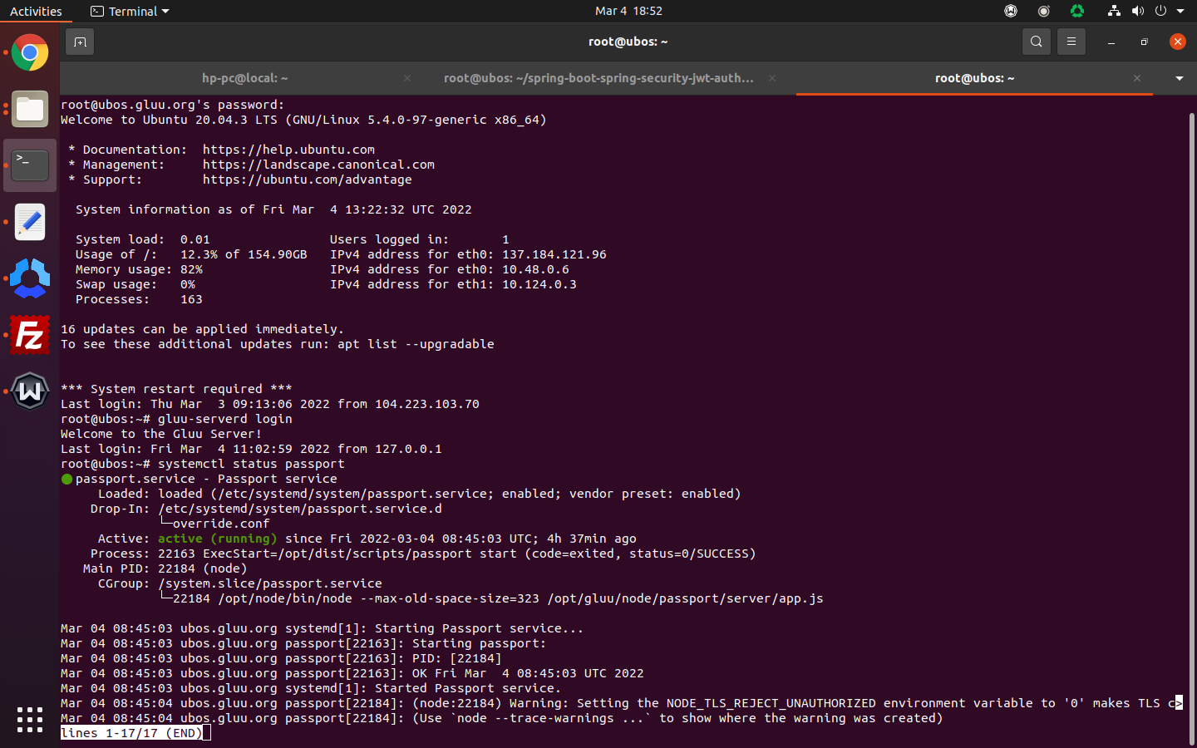Click the circular recording indicator in top bar
This screenshot has height=748, width=1197.
click(x=1044, y=11)
